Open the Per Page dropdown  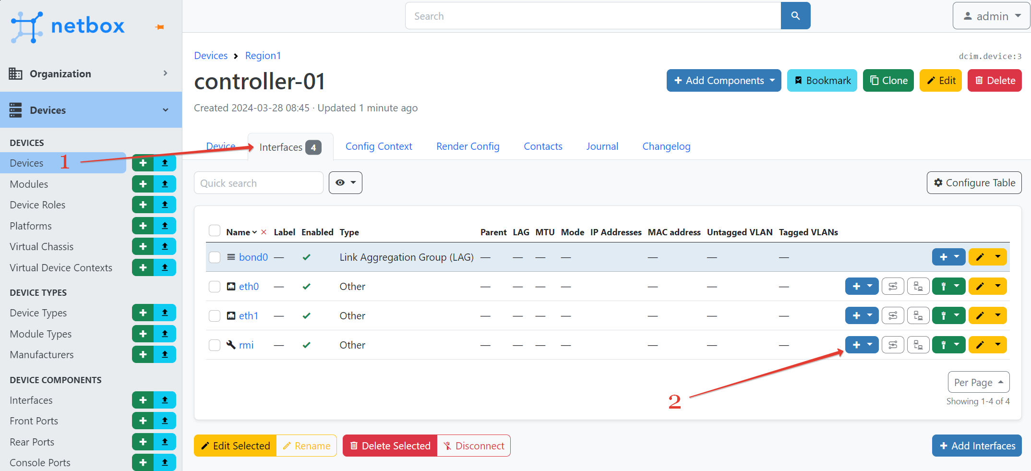[x=978, y=382]
